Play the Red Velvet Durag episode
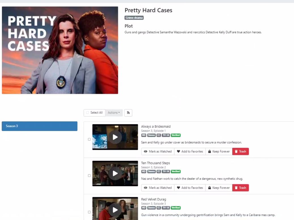Screen dimensions: 294x220 [x=115, y=210]
